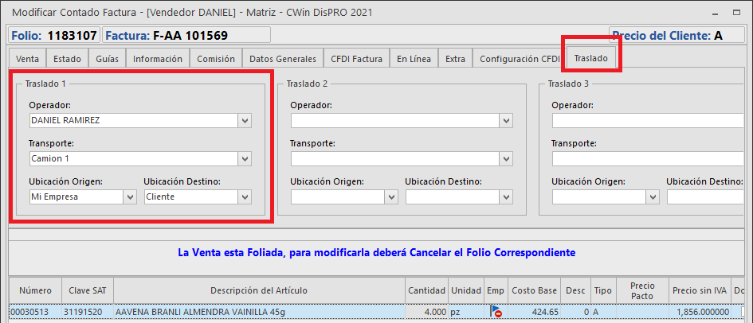The width and height of the screenshot is (753, 323).
Task: Click DANIEL RAMIREZ operator field
Action: click(134, 121)
